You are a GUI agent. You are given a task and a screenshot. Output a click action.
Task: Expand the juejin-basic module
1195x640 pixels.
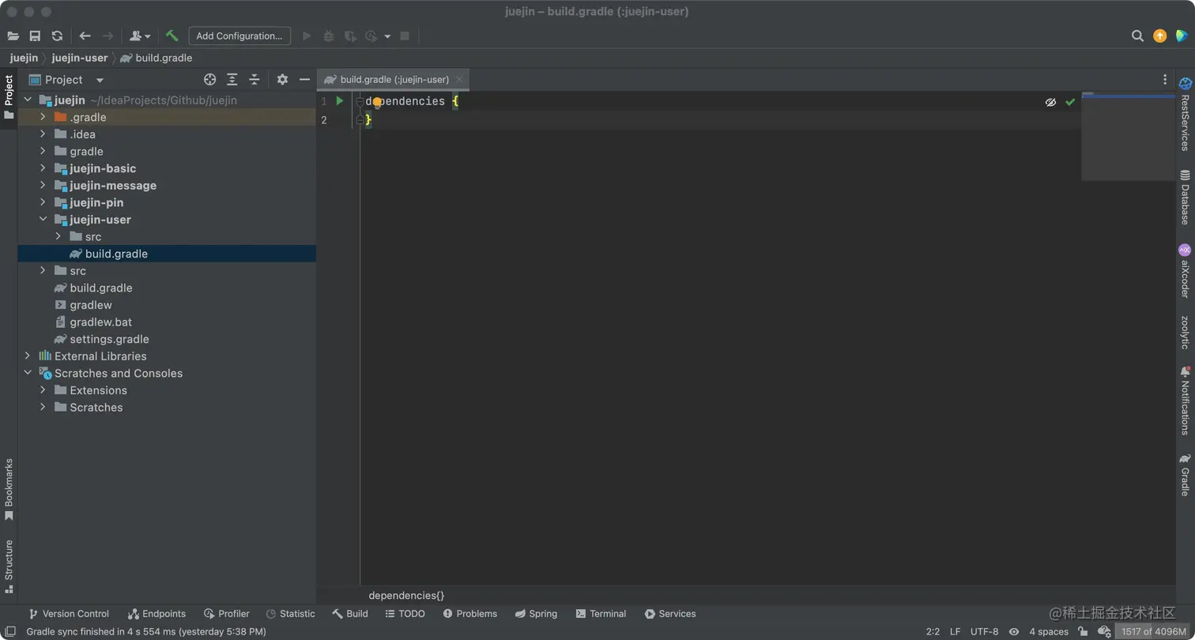point(43,168)
